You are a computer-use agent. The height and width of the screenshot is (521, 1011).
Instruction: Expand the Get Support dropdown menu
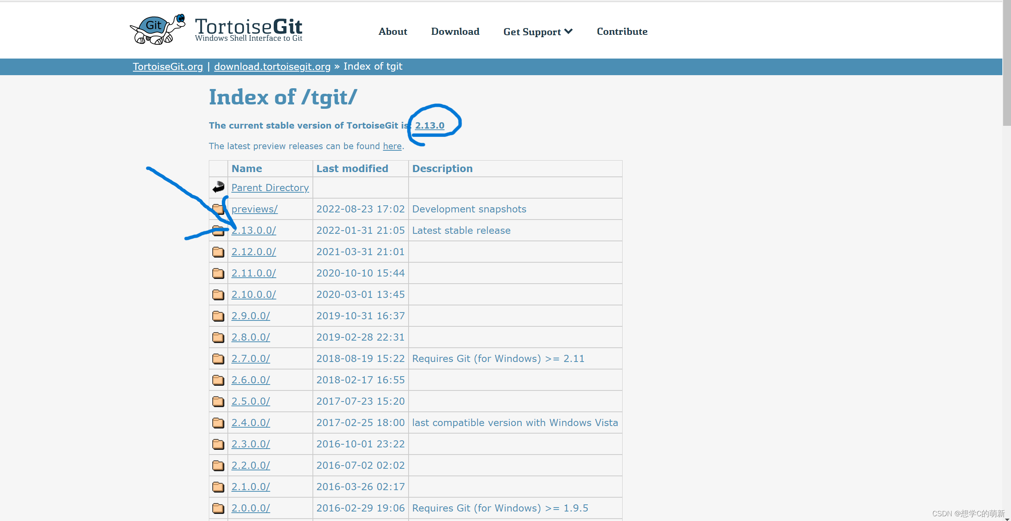point(538,32)
